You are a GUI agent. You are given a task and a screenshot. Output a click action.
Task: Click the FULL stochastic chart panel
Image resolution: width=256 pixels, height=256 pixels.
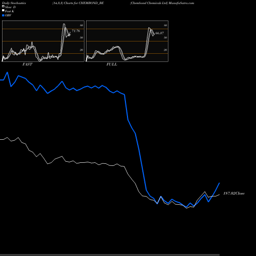coord(127,41)
